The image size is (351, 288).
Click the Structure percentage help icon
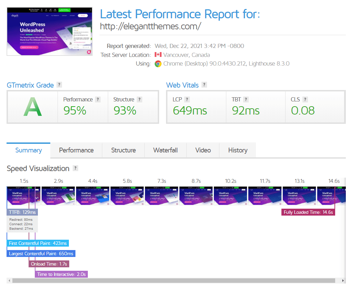tap(139, 99)
